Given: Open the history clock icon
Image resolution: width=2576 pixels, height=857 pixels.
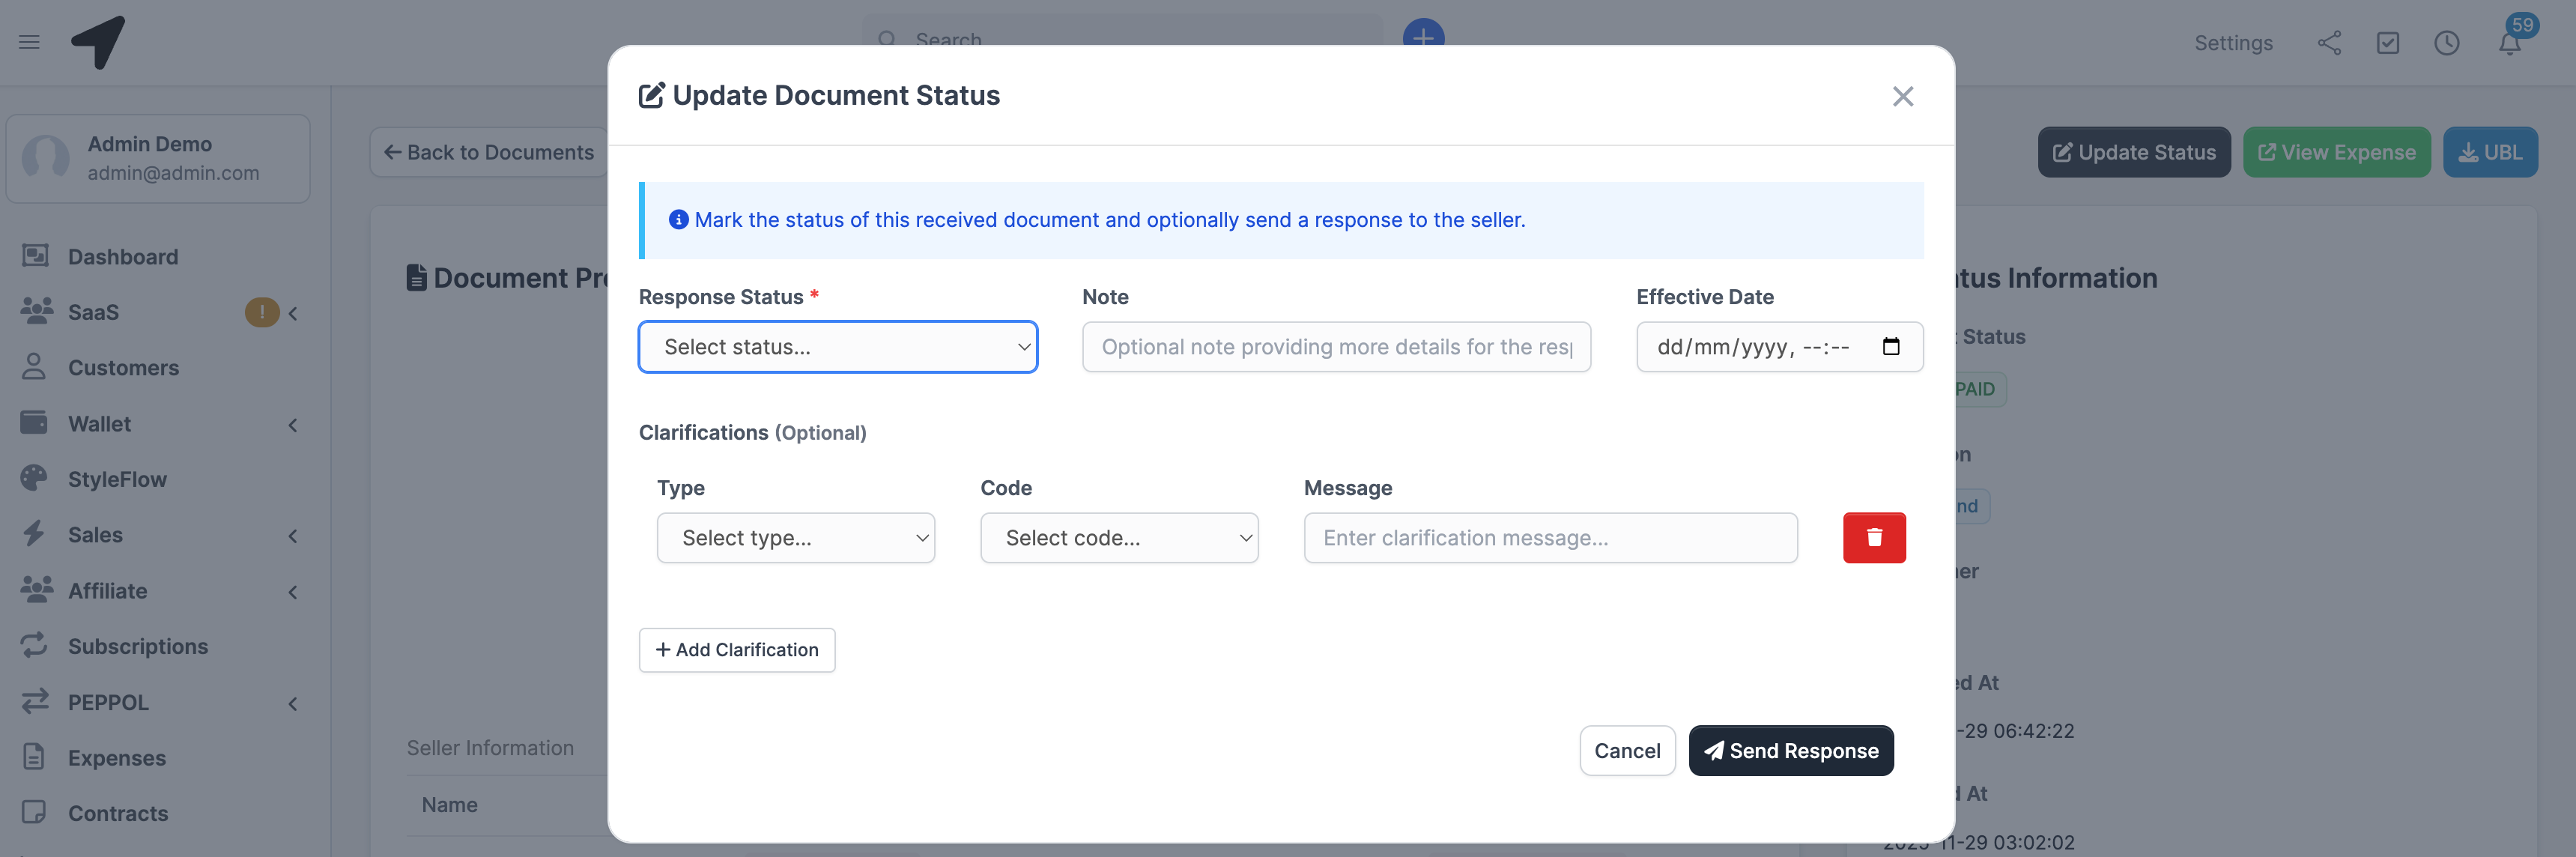Looking at the screenshot, I should pos(2447,43).
